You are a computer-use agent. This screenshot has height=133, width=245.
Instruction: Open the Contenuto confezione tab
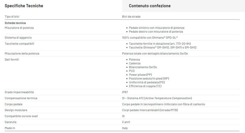click(x=150, y=6)
